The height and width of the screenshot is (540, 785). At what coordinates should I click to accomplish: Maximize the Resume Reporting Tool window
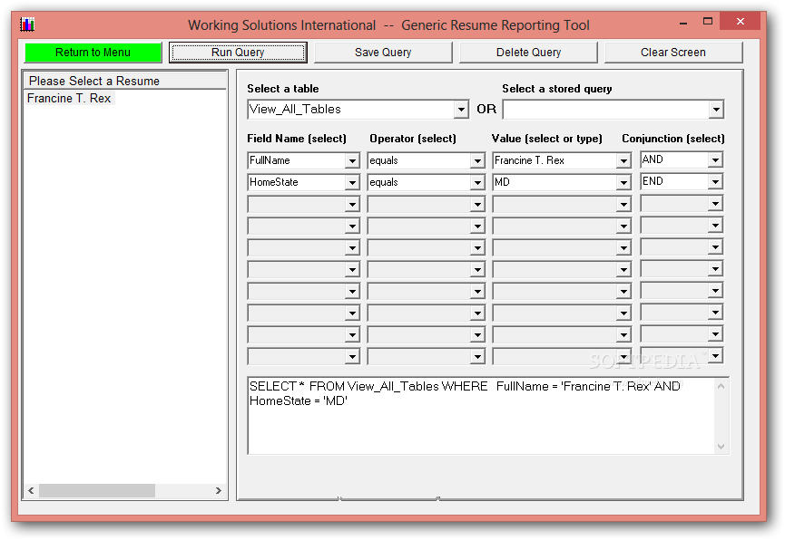coord(707,22)
